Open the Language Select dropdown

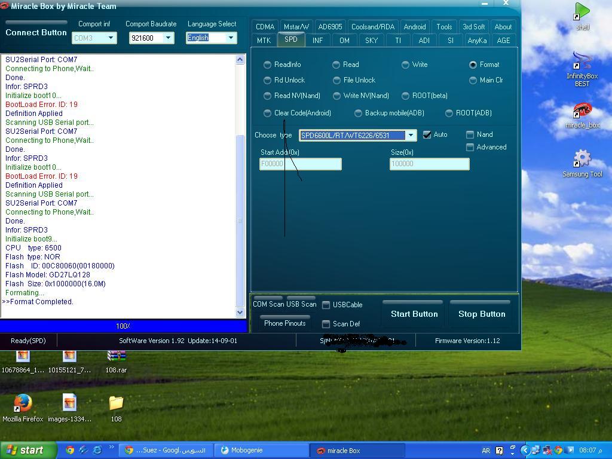(x=231, y=38)
